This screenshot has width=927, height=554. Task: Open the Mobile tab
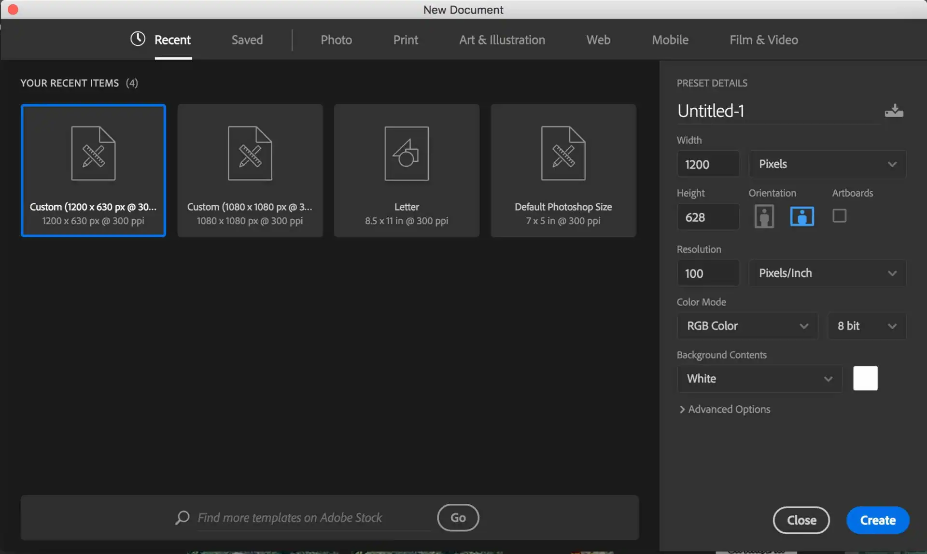[670, 40]
